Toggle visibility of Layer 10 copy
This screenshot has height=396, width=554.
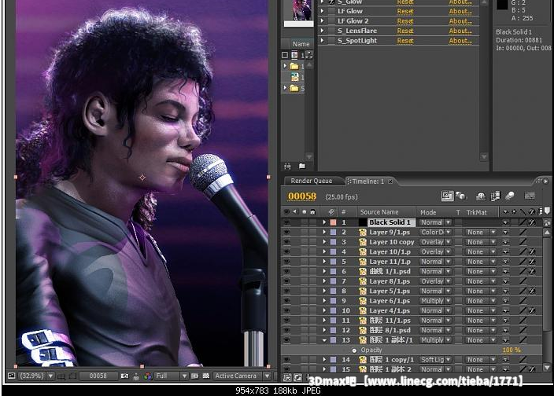pyautogui.click(x=286, y=242)
